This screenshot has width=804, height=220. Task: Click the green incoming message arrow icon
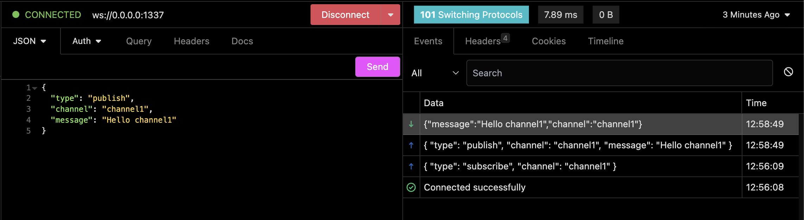(411, 124)
